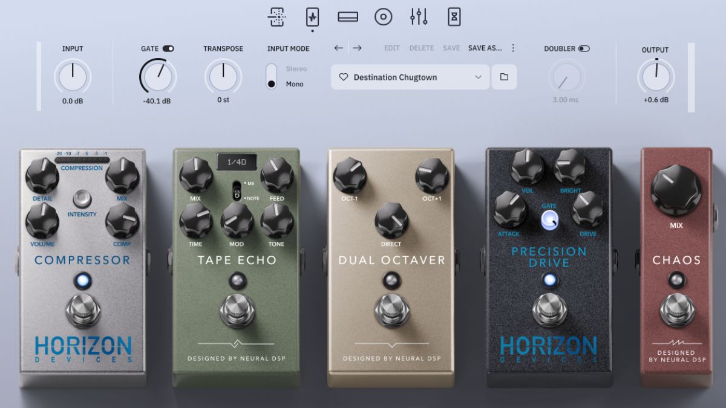
Task: Stomp the Chaos pedal footswitch
Action: click(676, 311)
